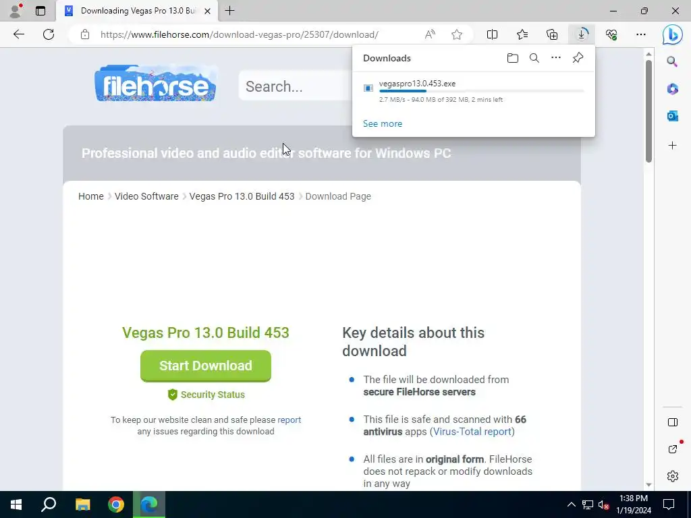Select the Downloading Vegas Pro 13.0 tab
This screenshot has height=518, width=691.
coord(137,11)
